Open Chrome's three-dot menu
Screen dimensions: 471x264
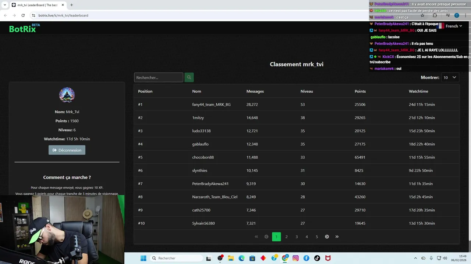tap(465, 15)
